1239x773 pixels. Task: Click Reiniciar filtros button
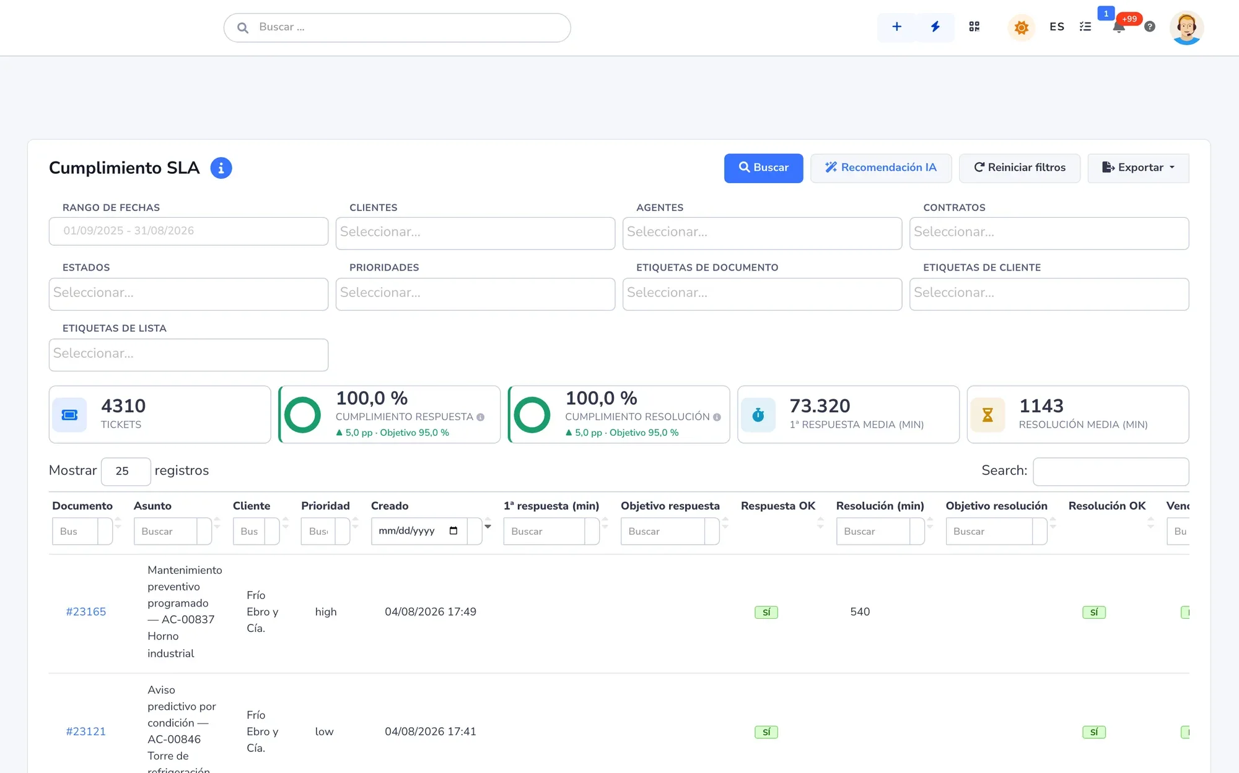(1020, 168)
